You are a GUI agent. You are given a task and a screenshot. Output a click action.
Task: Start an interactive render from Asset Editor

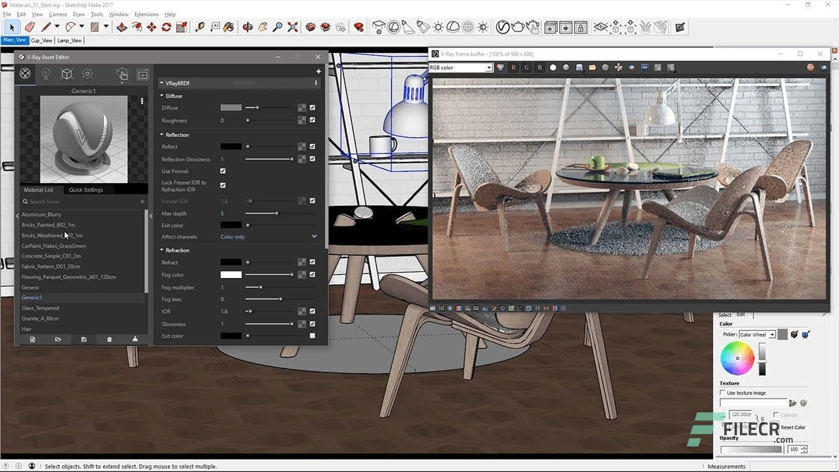122,73
